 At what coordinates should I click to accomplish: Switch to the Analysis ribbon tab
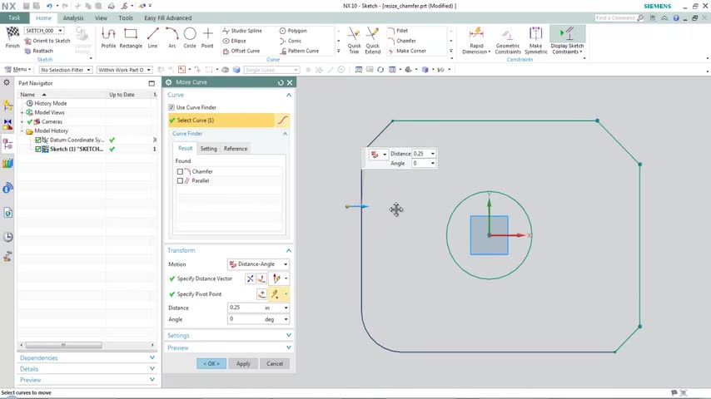(x=73, y=17)
